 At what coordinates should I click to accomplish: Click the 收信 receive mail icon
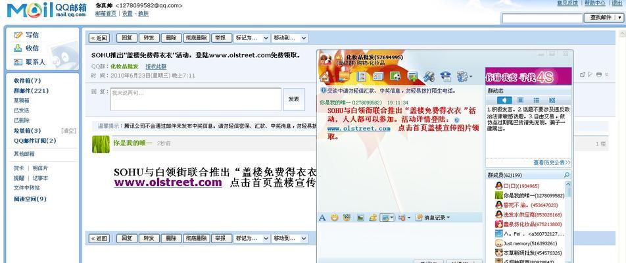point(18,48)
